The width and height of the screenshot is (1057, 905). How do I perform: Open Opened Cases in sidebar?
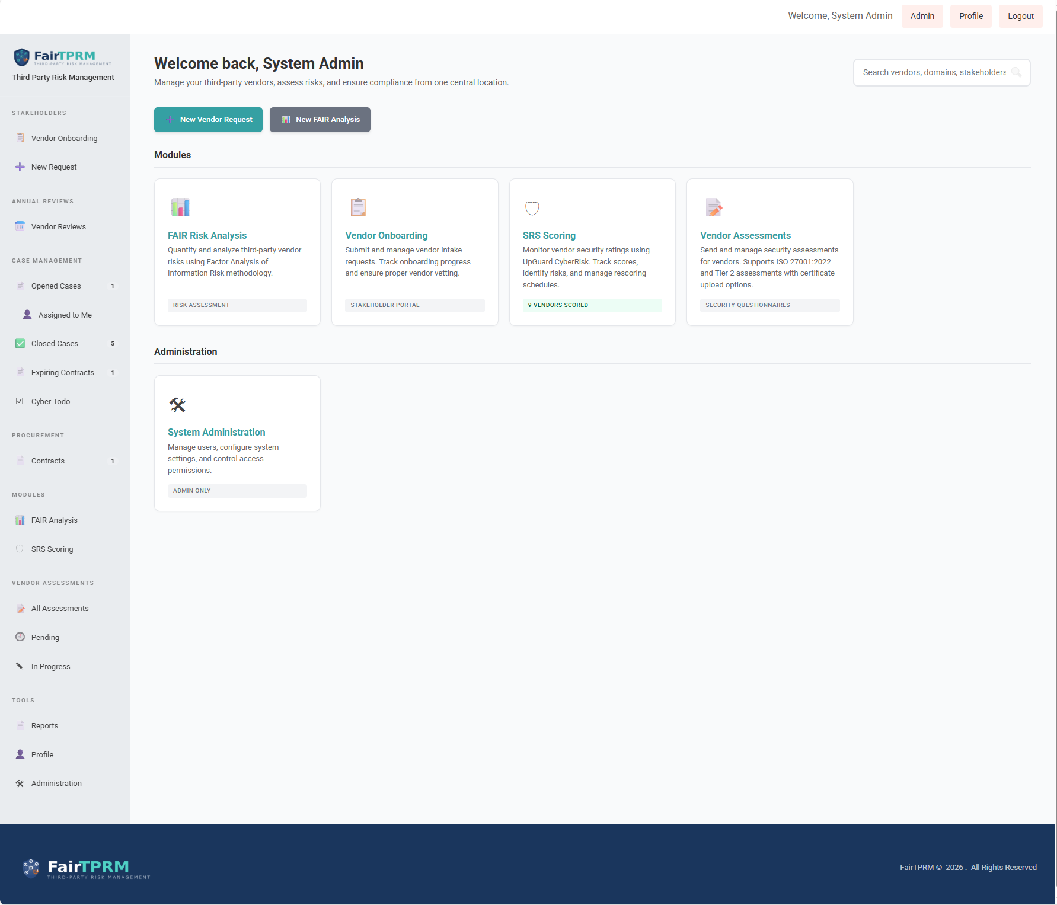pos(56,286)
